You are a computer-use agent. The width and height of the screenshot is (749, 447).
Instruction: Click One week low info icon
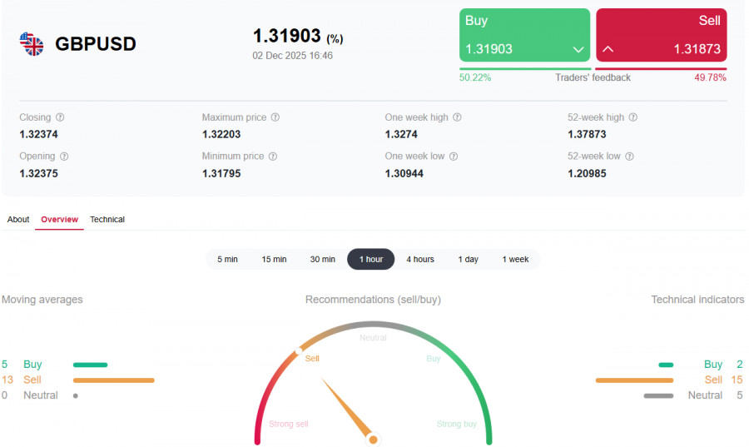click(x=454, y=156)
